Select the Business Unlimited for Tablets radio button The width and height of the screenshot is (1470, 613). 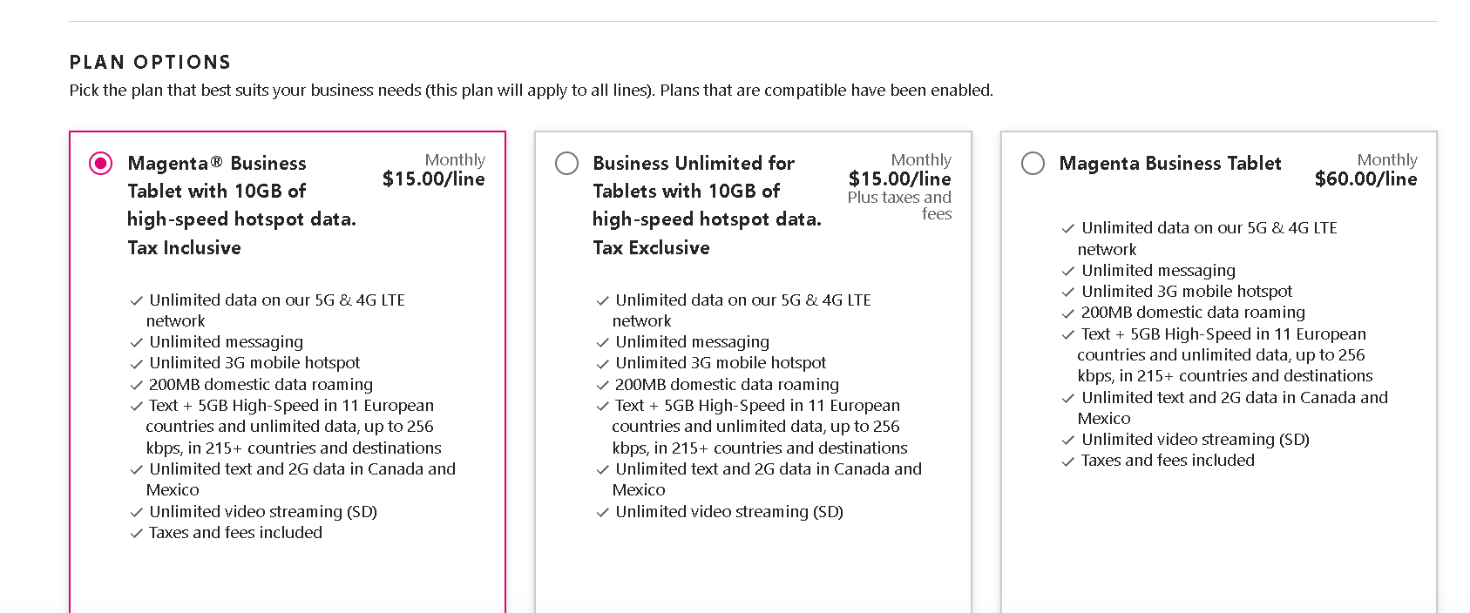click(x=566, y=163)
